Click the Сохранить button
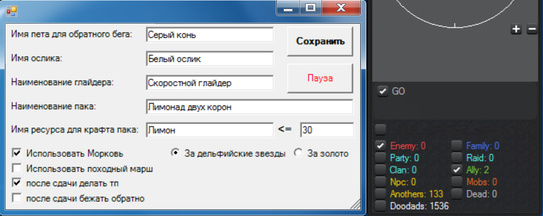543x216 pixels. click(320, 42)
